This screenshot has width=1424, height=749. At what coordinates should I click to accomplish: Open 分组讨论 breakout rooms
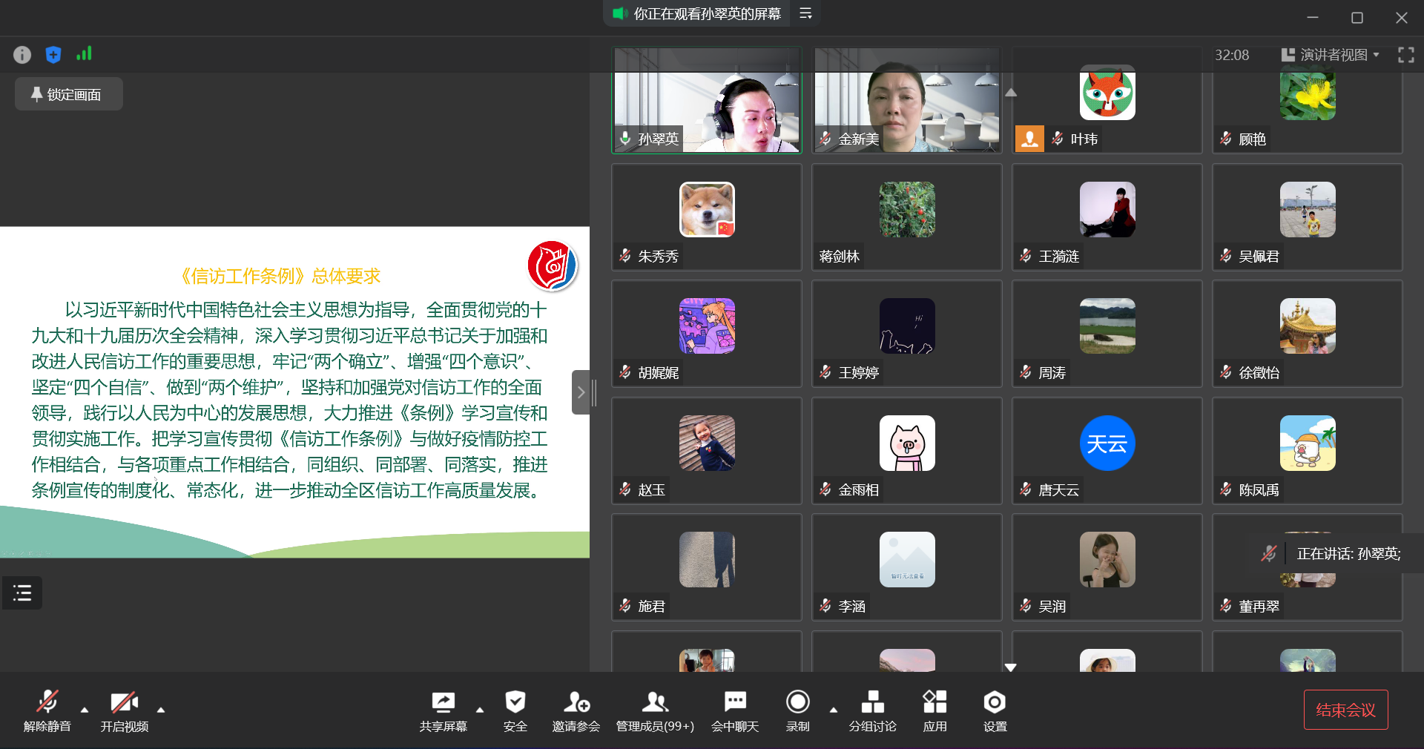[x=873, y=710]
